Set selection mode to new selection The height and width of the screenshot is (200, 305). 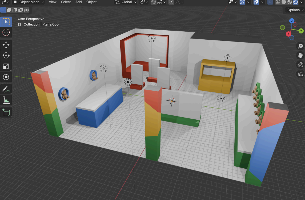pos(3,10)
